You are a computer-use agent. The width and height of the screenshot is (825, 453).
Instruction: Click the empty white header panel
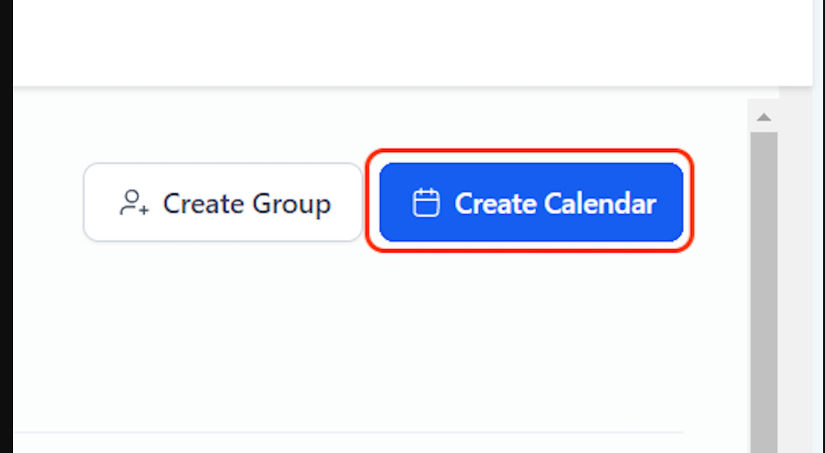412,43
